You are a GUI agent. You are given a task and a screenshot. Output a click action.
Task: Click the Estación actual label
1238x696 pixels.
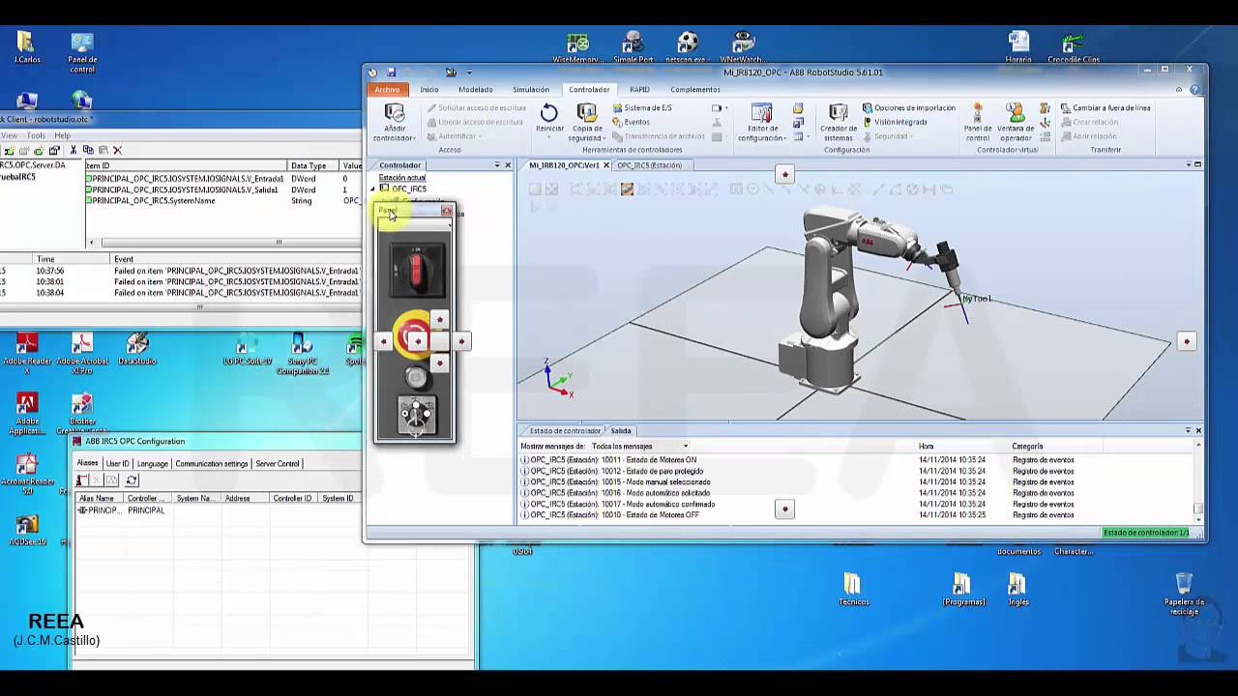click(x=402, y=178)
